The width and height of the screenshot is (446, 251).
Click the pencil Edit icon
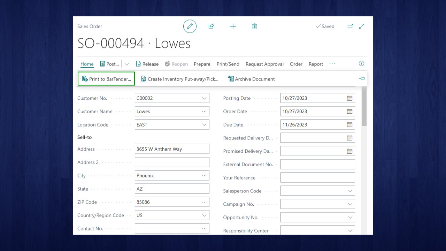pyautogui.click(x=190, y=26)
